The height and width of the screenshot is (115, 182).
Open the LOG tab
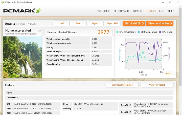click(x=162, y=11)
